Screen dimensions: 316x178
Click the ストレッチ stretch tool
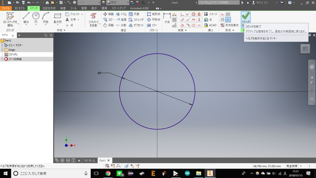click(136, 19)
